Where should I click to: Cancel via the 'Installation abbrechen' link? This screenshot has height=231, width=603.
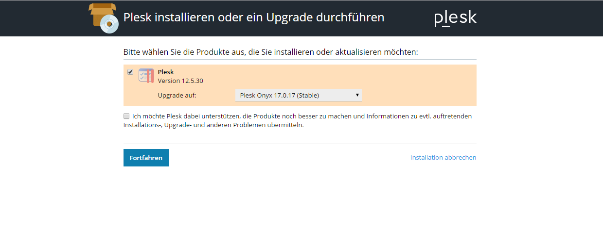coord(443,157)
